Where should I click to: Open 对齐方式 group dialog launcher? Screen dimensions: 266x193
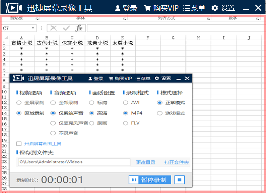coord(208,19)
